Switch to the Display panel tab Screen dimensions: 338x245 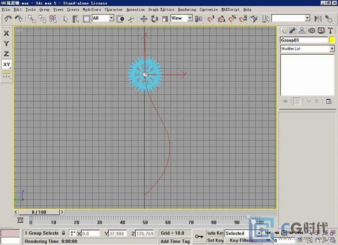[x=321, y=31]
